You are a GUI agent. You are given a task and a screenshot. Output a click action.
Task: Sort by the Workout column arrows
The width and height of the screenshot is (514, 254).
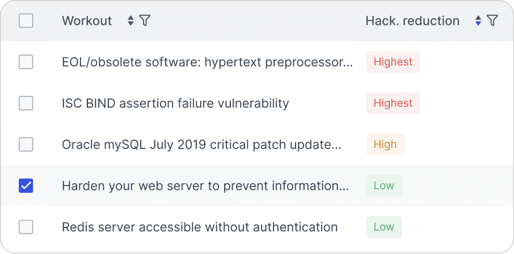(x=130, y=20)
